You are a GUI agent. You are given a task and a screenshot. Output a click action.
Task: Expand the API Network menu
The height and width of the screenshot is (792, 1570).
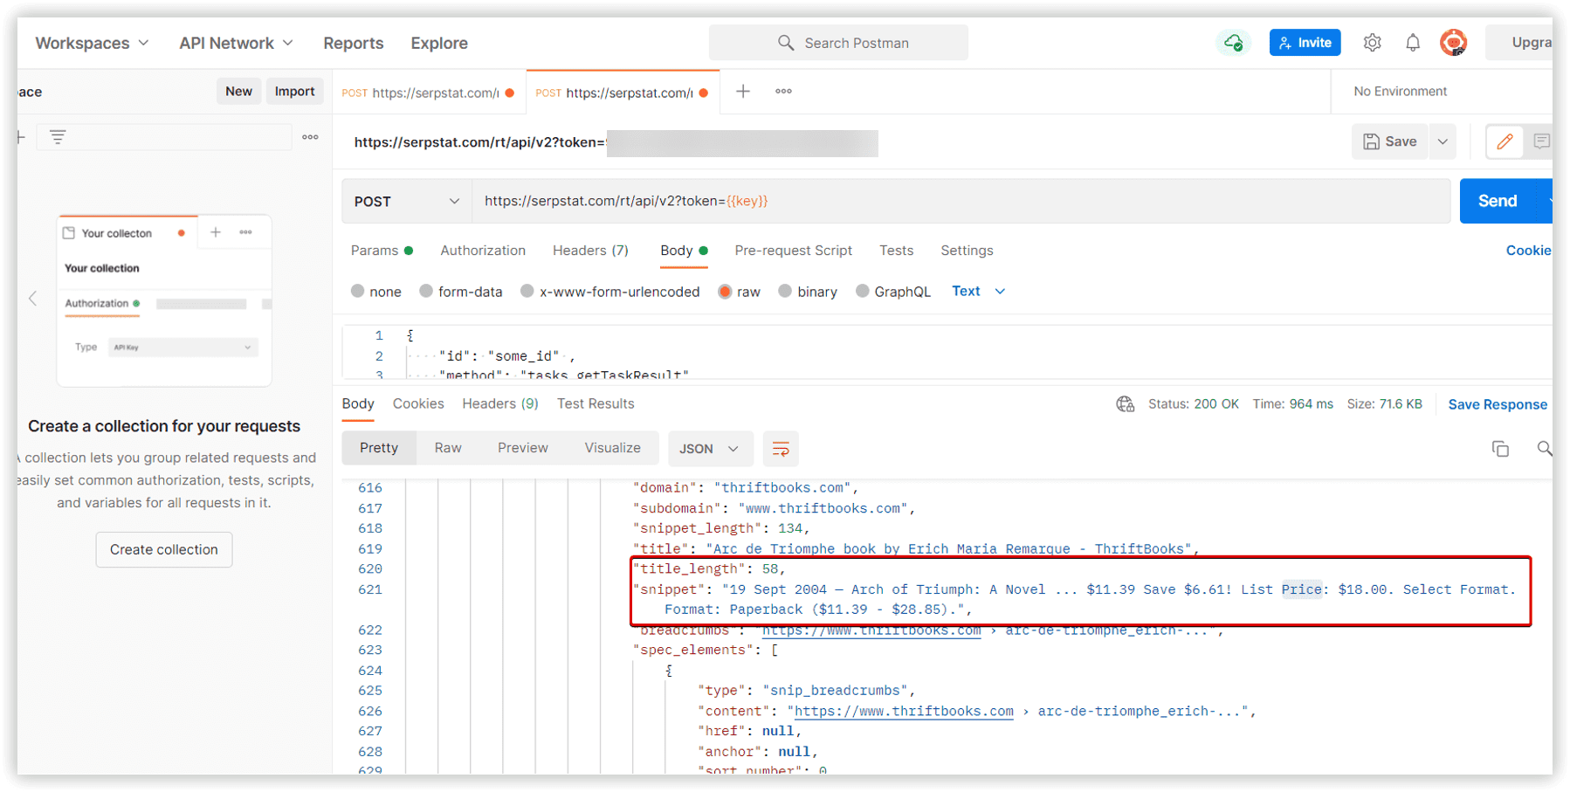click(236, 43)
